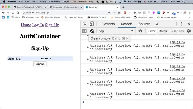Screen dimensions: 193x109
Task: Open the zoom magnifier icon in address bar
Action: [114, 13]
